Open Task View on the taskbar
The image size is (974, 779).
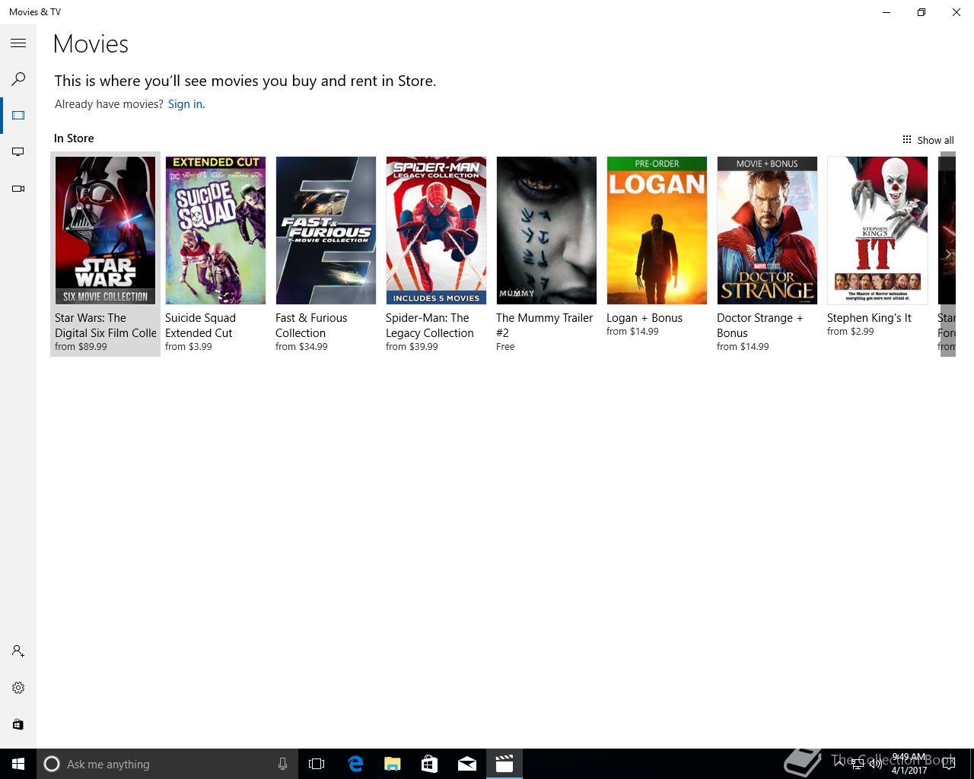[317, 764]
